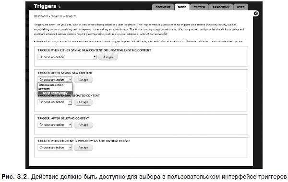The image size is (288, 182).
Task: Follow the Dashboard breadcrumb link
Action: coord(41,16)
